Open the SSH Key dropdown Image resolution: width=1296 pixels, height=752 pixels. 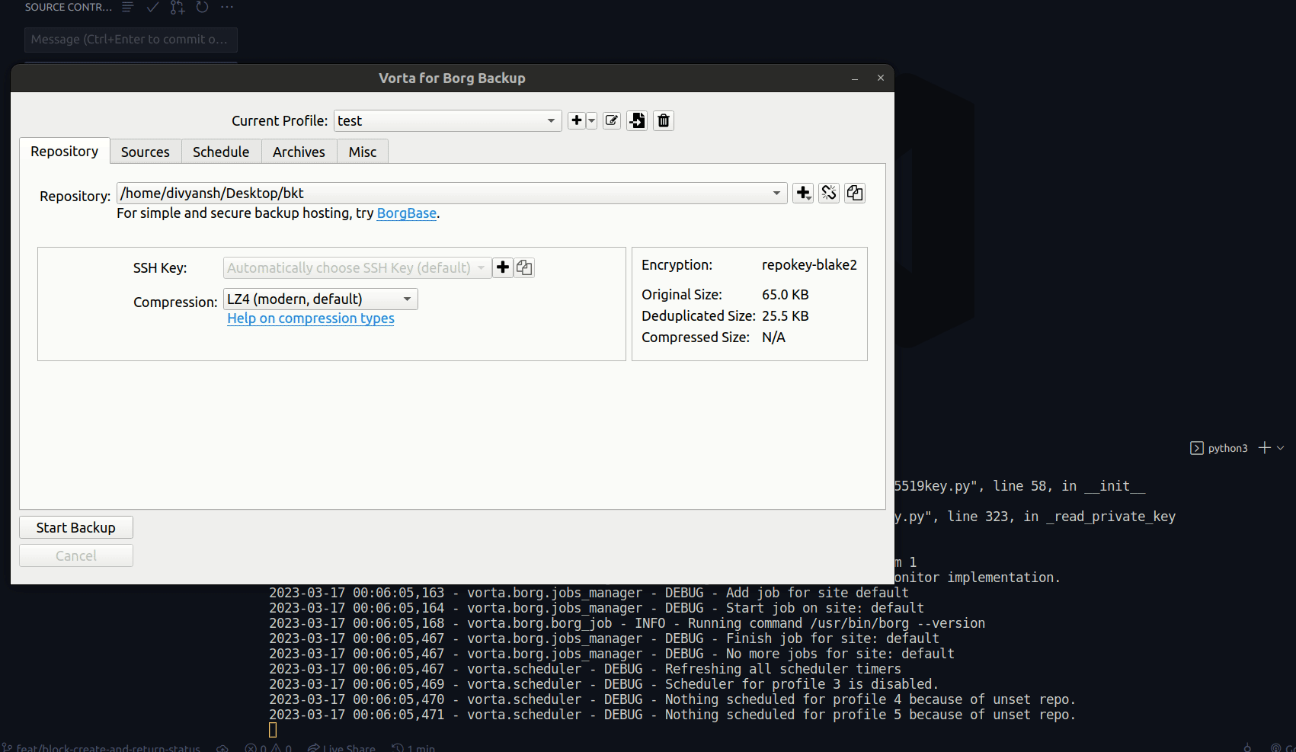(x=357, y=267)
